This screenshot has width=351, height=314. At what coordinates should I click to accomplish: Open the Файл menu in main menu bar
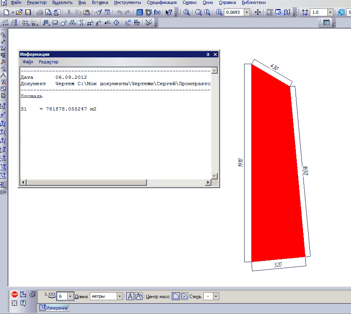point(16,3)
